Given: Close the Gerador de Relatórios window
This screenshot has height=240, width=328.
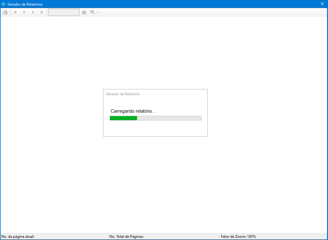Looking at the screenshot, I should (322, 4).
